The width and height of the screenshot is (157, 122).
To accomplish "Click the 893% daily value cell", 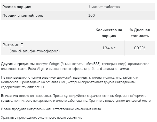I will [x=140, y=48].
